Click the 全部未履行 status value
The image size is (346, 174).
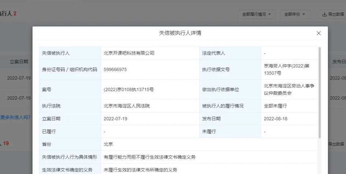(x=275, y=106)
